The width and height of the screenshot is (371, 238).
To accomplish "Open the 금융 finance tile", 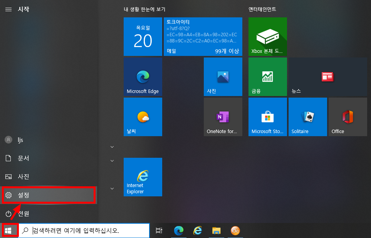I will point(268,77).
